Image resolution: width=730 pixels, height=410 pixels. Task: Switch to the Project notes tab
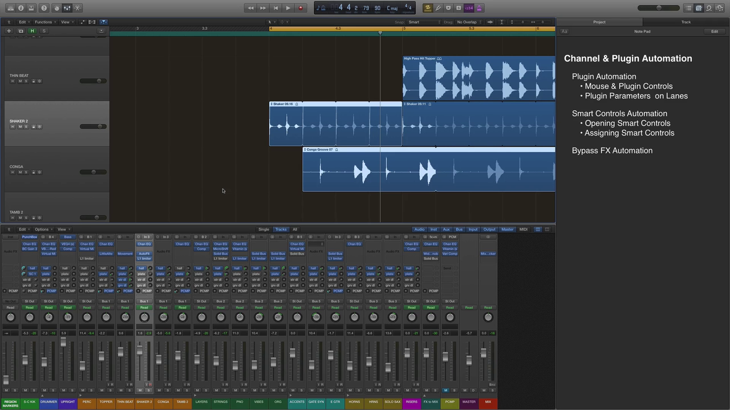coord(599,22)
